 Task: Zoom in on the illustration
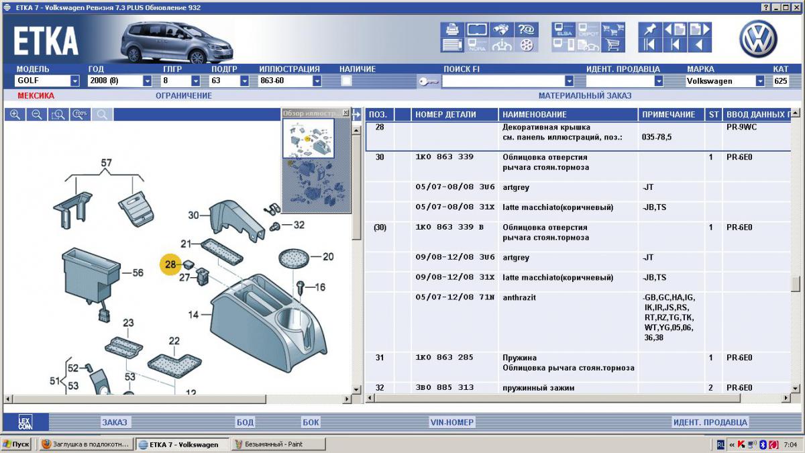pyautogui.click(x=15, y=115)
